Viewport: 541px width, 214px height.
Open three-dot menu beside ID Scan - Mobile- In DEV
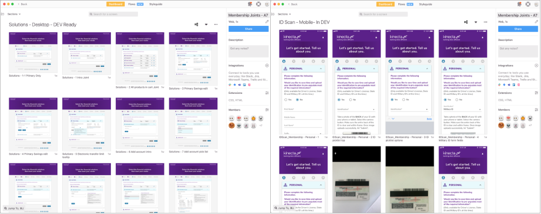pos(486,22)
